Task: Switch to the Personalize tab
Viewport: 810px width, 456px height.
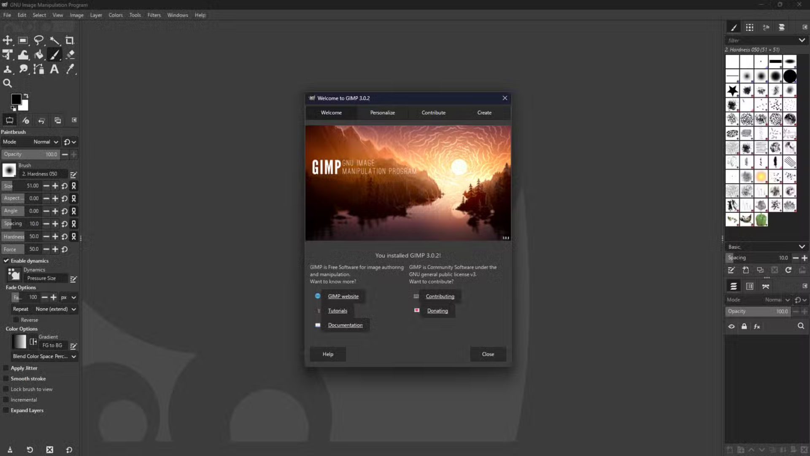Action: pyautogui.click(x=382, y=113)
